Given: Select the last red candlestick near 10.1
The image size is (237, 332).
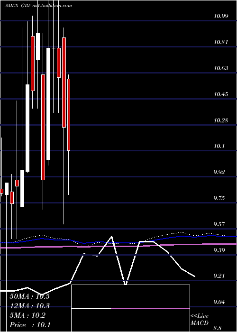Looking at the screenshot, I should coord(69,115).
